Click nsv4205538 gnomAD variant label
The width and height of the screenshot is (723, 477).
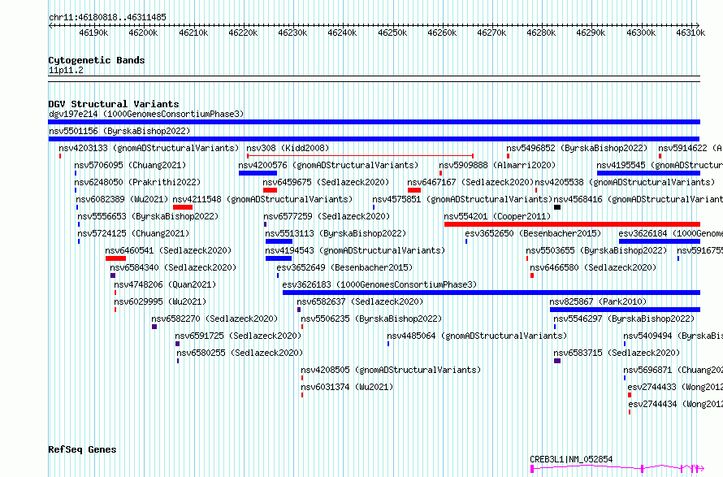625,182
